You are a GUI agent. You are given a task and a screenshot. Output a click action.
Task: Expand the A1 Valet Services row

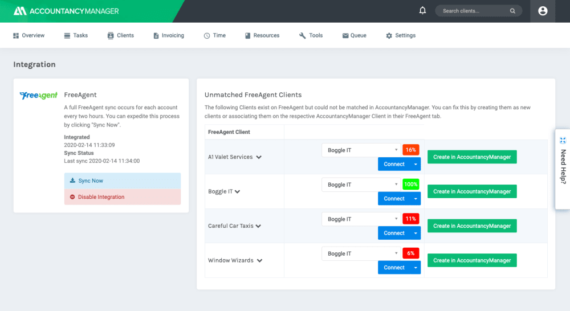(x=259, y=157)
